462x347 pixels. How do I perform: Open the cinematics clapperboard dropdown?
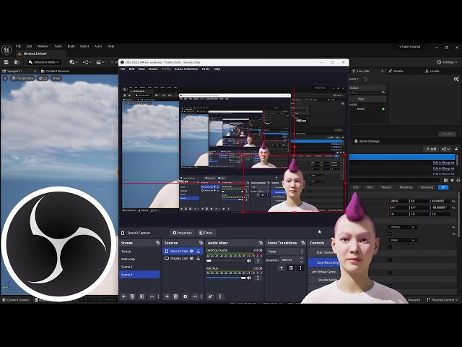(100, 62)
